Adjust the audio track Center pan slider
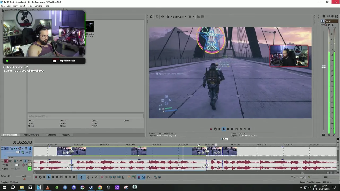The width and height of the screenshot is (340, 191). pos(16,168)
